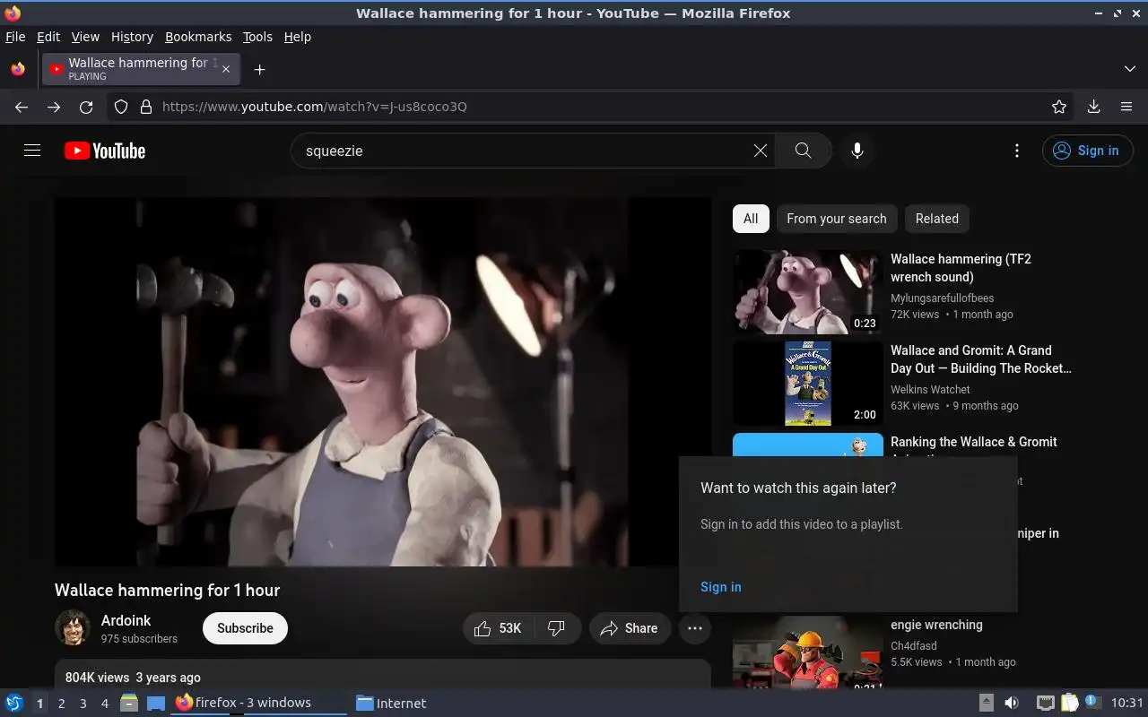This screenshot has width=1148, height=717.
Task: Dislike the video with thumbs down
Action: 556,628
